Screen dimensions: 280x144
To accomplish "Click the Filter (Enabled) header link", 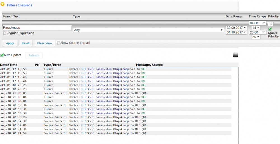I will click(19, 5).
